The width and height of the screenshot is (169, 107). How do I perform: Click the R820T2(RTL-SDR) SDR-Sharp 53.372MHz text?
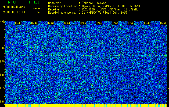[110, 9]
